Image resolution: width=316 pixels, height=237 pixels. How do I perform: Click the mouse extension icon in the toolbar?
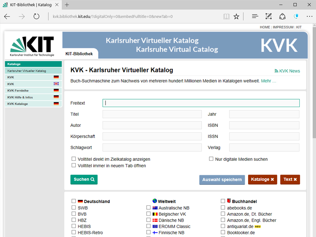(296, 16)
